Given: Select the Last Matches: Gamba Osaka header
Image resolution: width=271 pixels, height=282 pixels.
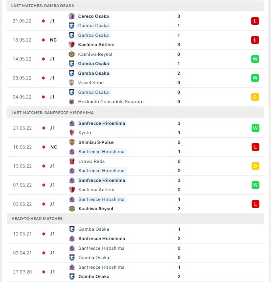Looking at the screenshot, I should click(x=135, y=6).
